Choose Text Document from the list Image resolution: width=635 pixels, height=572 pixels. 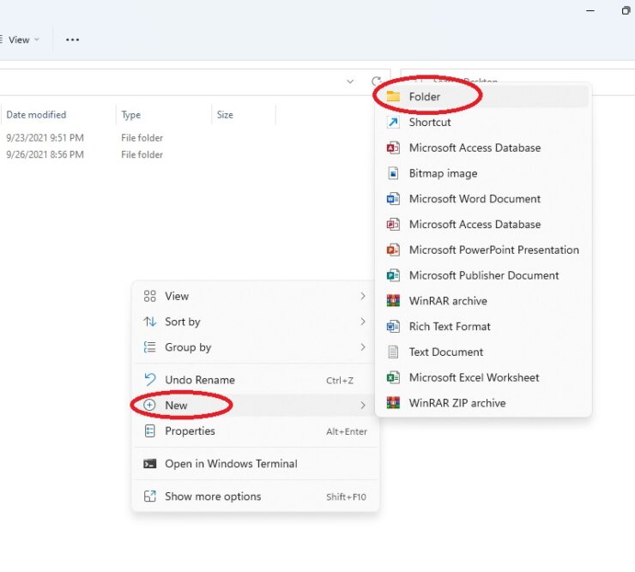pos(482,352)
